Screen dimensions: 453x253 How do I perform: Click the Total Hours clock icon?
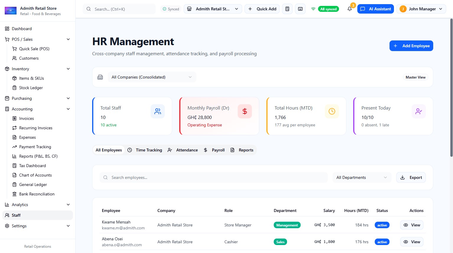point(332,111)
